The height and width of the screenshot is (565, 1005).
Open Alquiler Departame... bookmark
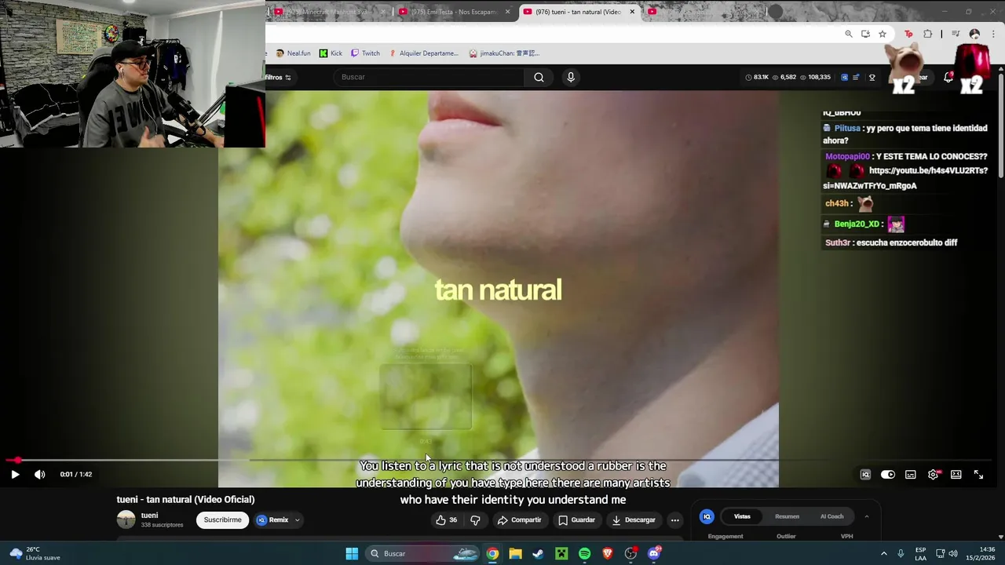pyautogui.click(x=423, y=53)
